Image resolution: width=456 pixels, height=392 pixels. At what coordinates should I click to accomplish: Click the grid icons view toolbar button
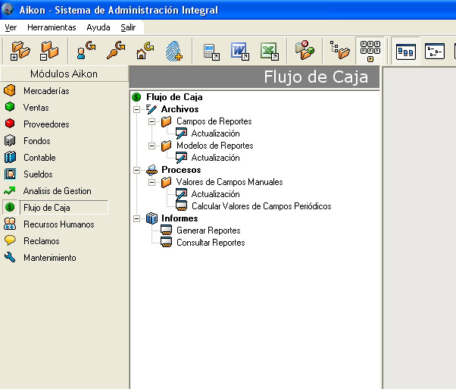[370, 52]
